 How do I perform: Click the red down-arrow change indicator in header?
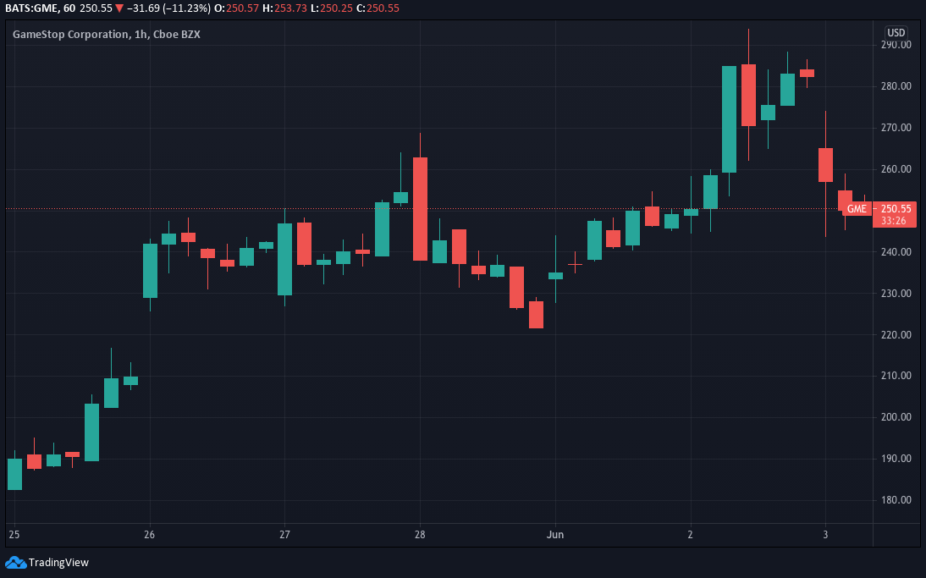[119, 8]
